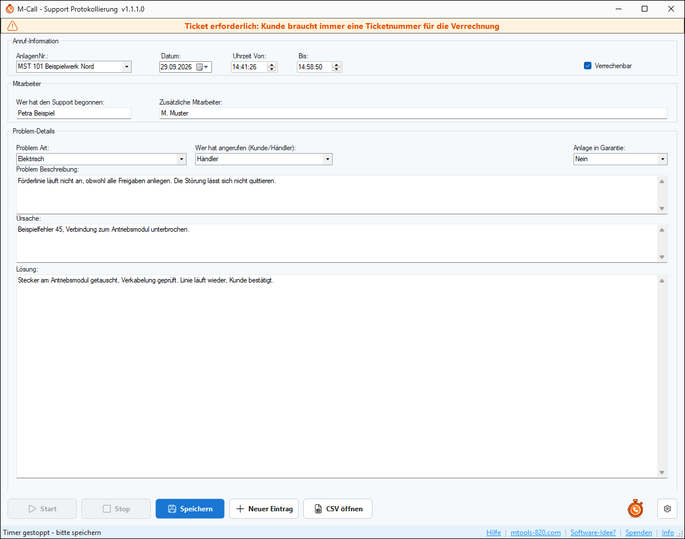This screenshot has width=685, height=539.
Task: Click down arrow of Lösung scrollbar
Action: [x=662, y=472]
